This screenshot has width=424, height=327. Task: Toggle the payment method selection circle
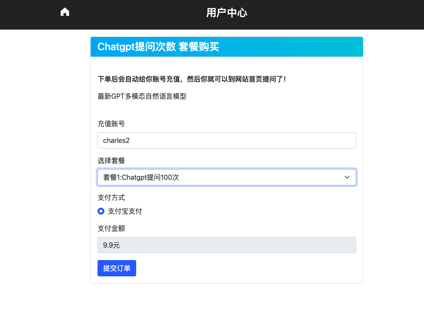[101, 211]
